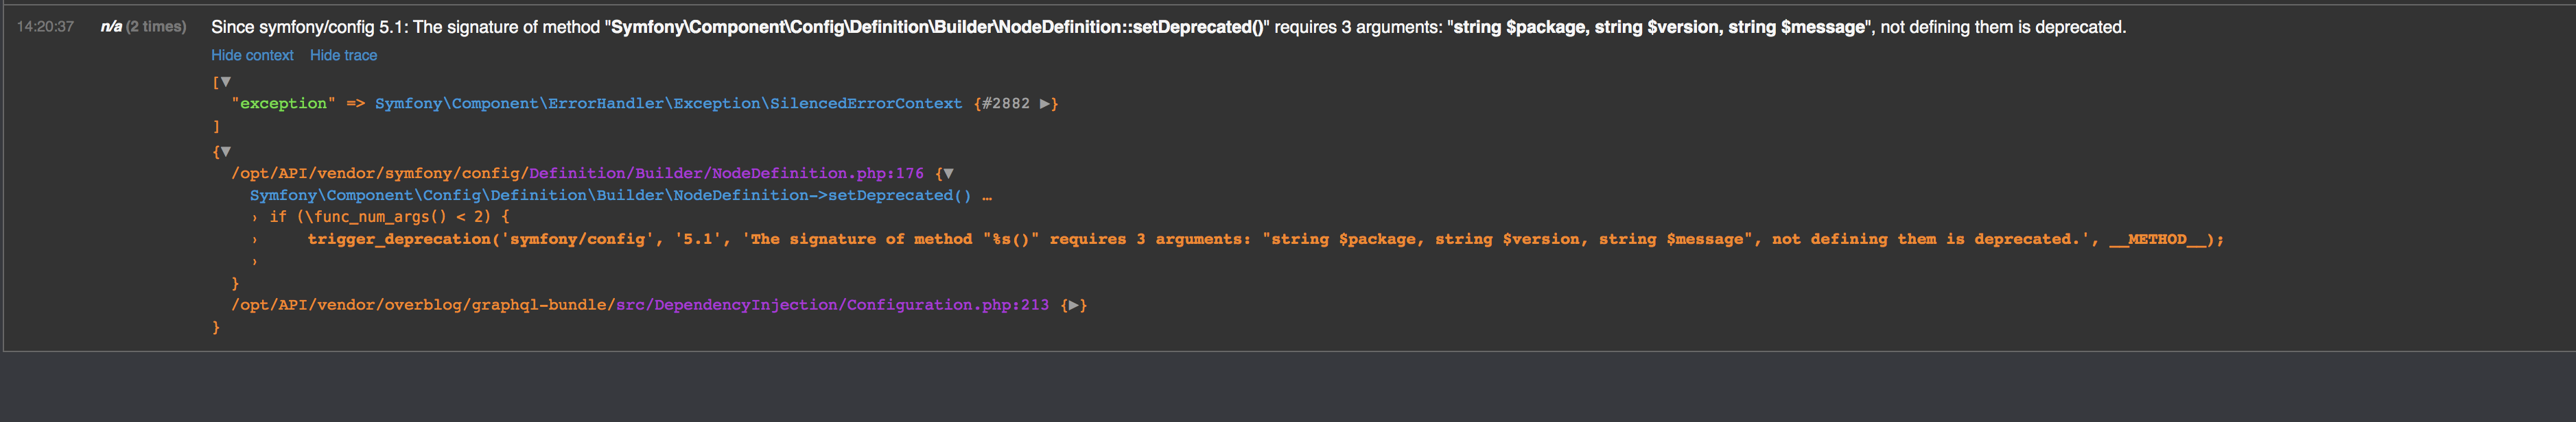Click the deprecation message text
This screenshot has height=422, width=2576.
click(x=1168, y=27)
